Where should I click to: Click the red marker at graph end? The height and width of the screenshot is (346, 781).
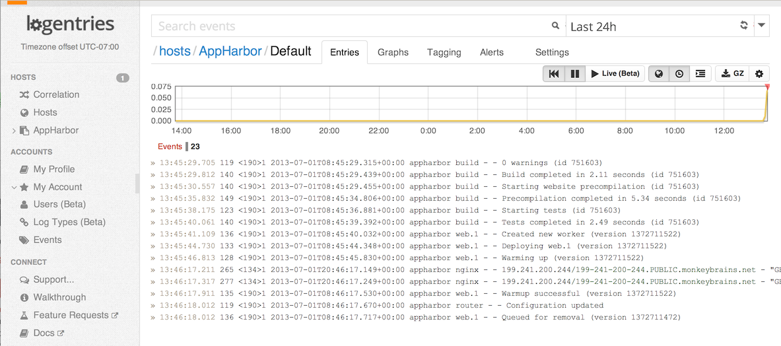[x=768, y=87]
